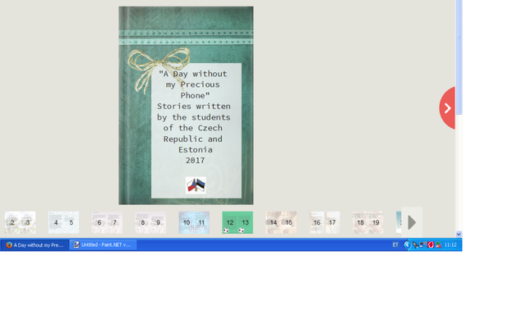Viewport: 526px width, 328px height.
Task: Expand hidden system tray icons
Action: (x=407, y=245)
